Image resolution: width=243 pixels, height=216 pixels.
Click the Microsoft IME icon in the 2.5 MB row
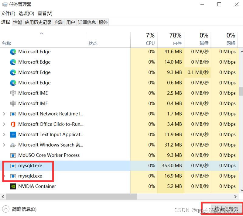pos(13,93)
